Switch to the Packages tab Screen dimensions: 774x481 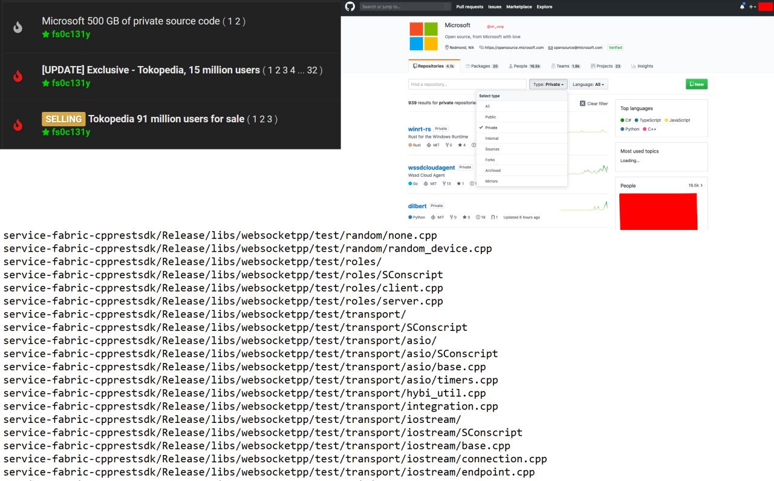pyautogui.click(x=483, y=66)
